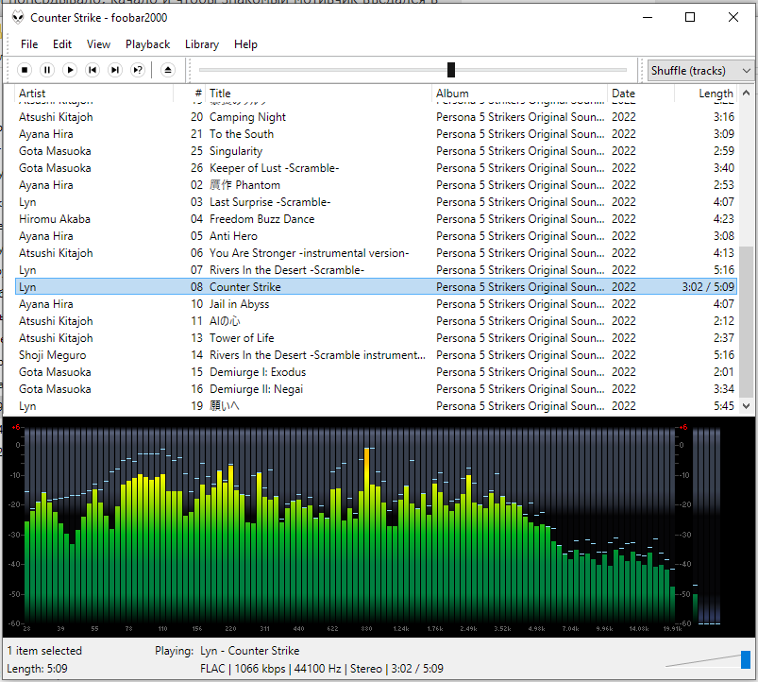
Task: Select the track Camping Night
Action: click(x=376, y=117)
